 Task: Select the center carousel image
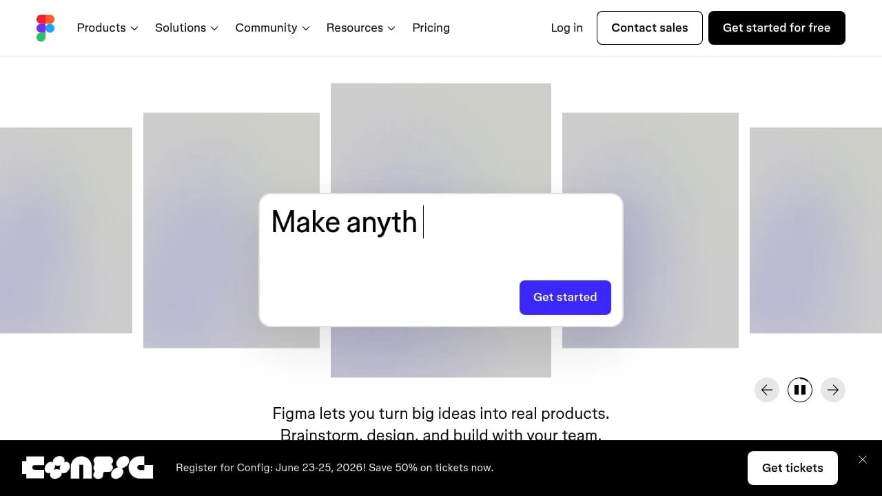(441, 138)
